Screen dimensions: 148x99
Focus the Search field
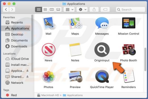point(131,9)
